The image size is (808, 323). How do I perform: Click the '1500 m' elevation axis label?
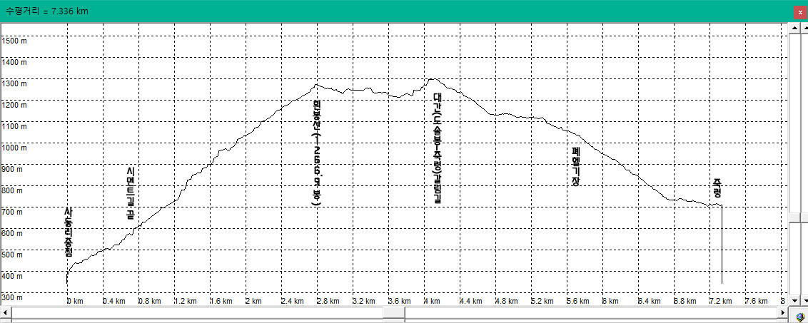coord(14,41)
